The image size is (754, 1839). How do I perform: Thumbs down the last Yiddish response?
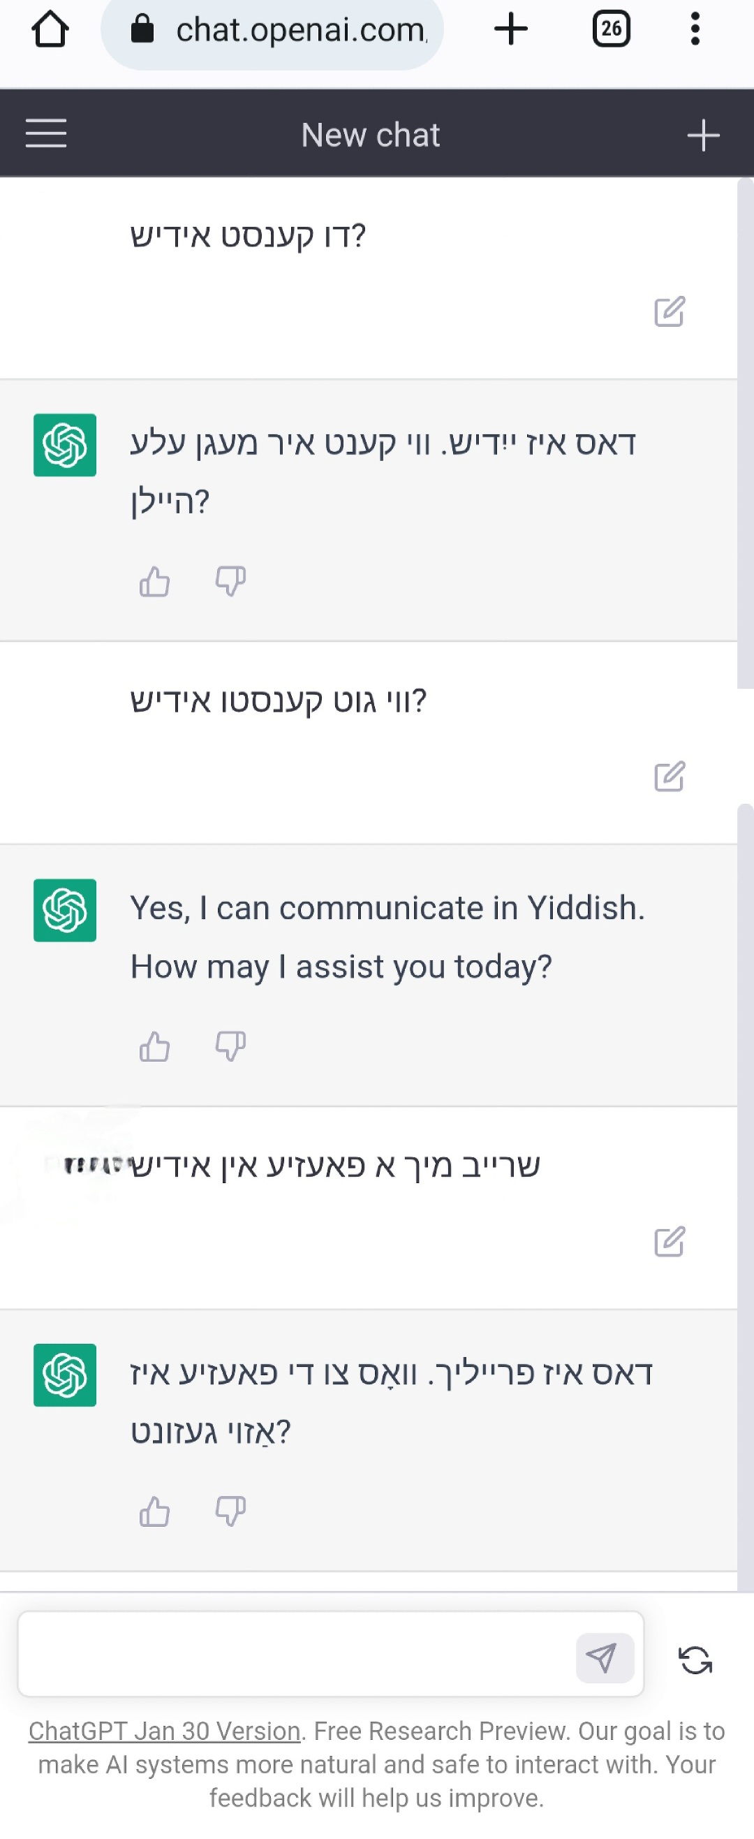[230, 1511]
